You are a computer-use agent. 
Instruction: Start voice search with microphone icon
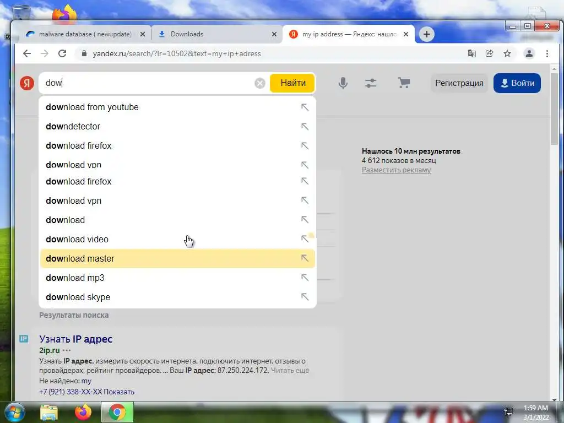(343, 83)
